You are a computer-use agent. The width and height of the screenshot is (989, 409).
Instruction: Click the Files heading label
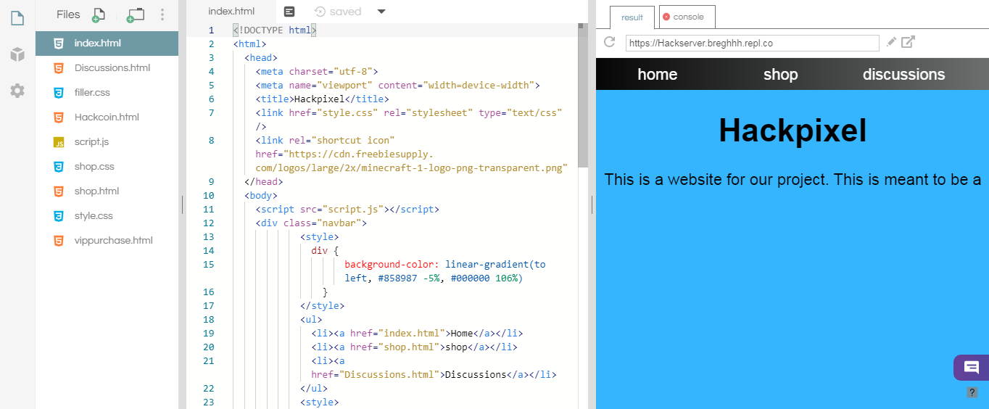click(68, 15)
